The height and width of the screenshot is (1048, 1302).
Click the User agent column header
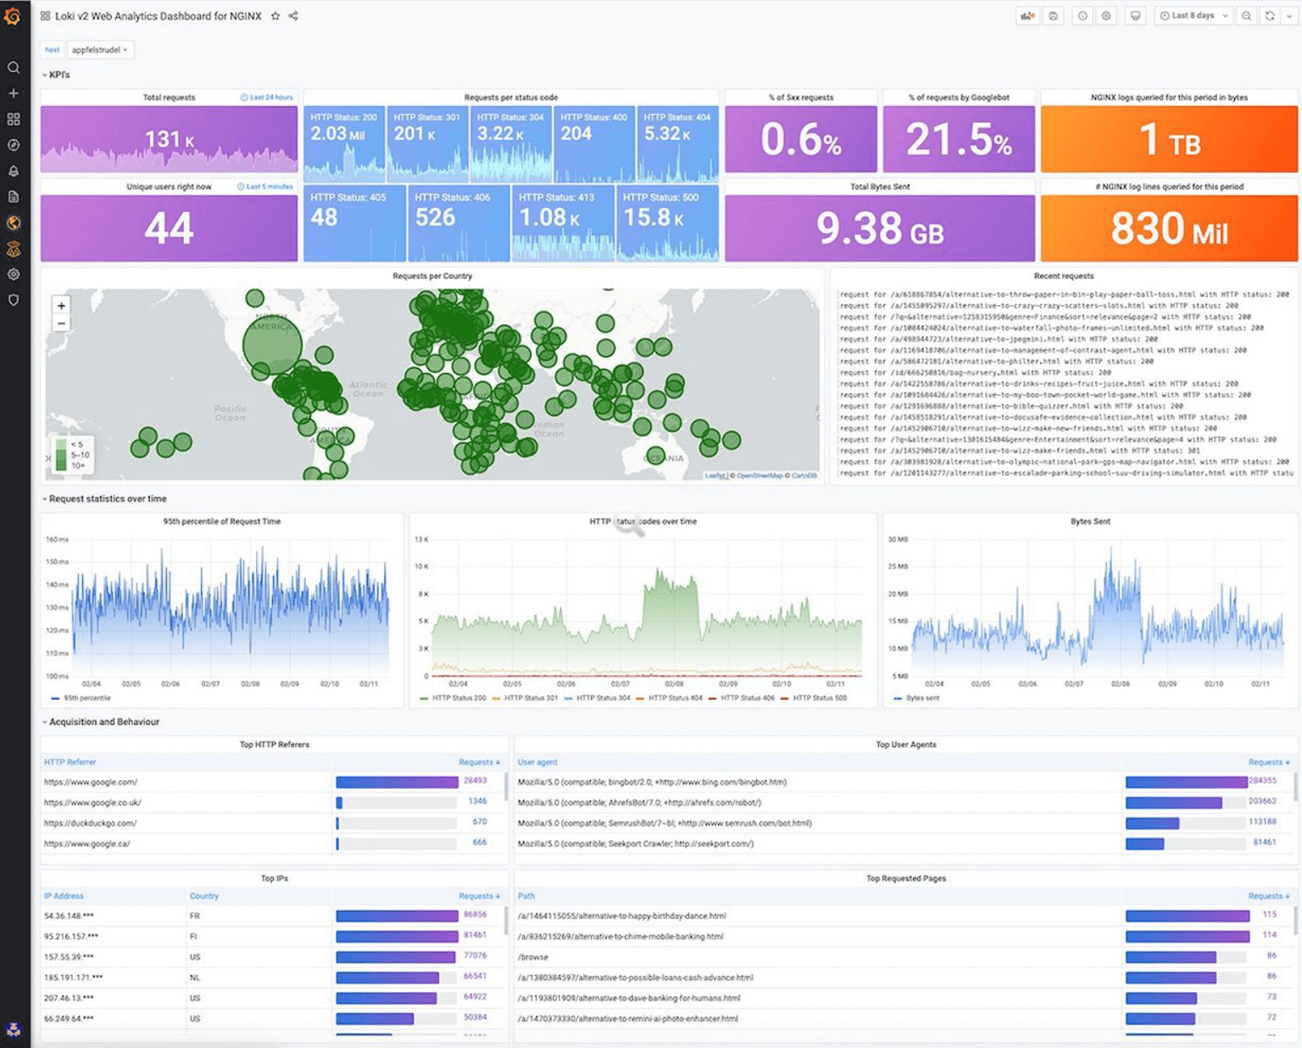tap(537, 762)
